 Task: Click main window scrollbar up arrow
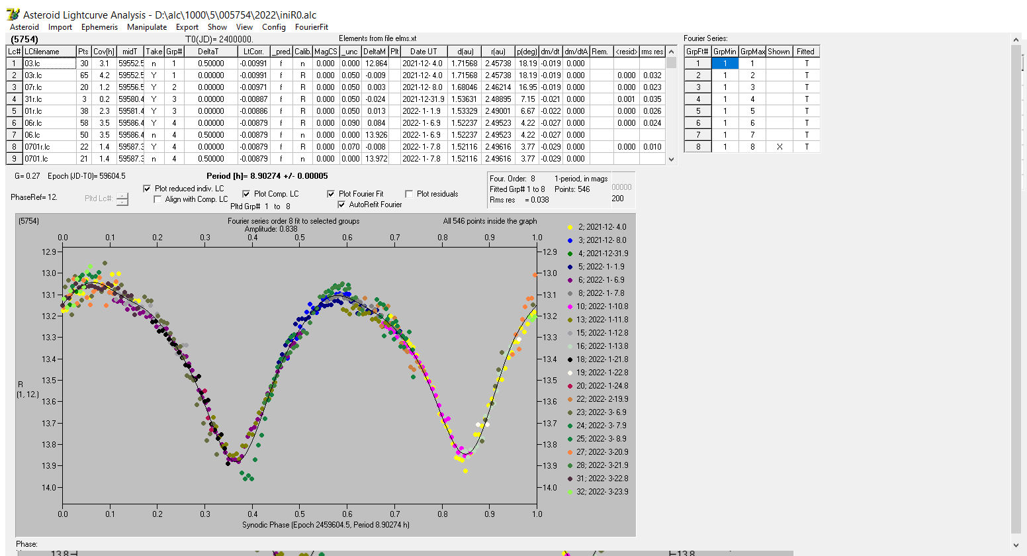tap(1016, 40)
